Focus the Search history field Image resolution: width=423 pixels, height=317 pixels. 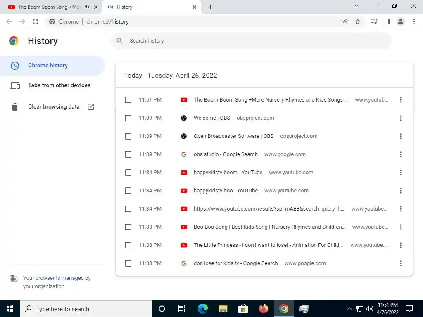point(251,41)
